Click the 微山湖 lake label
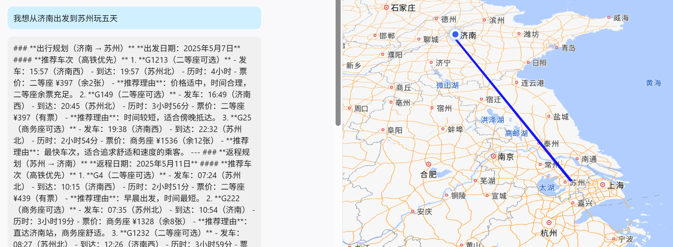The width and height of the screenshot is (673, 247). click(x=447, y=85)
